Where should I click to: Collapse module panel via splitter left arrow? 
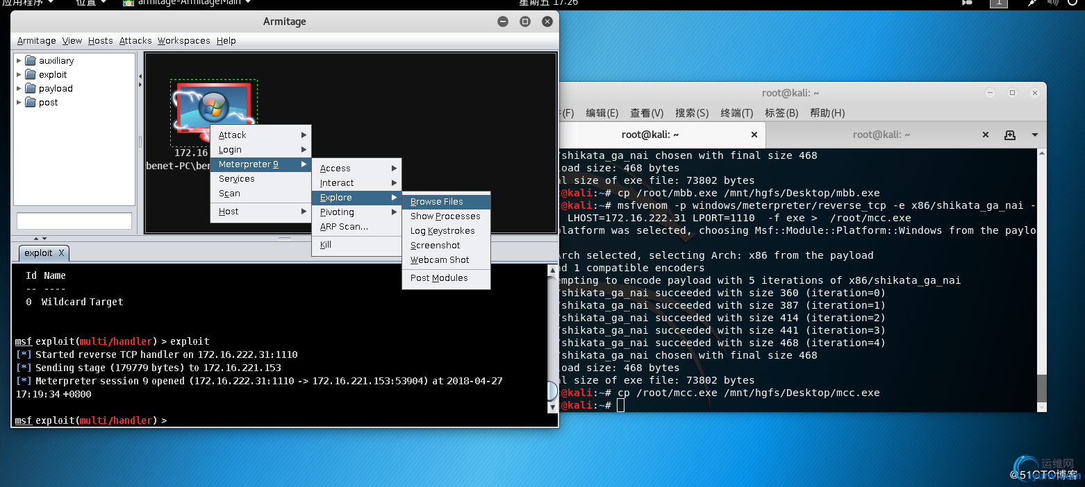[140, 76]
